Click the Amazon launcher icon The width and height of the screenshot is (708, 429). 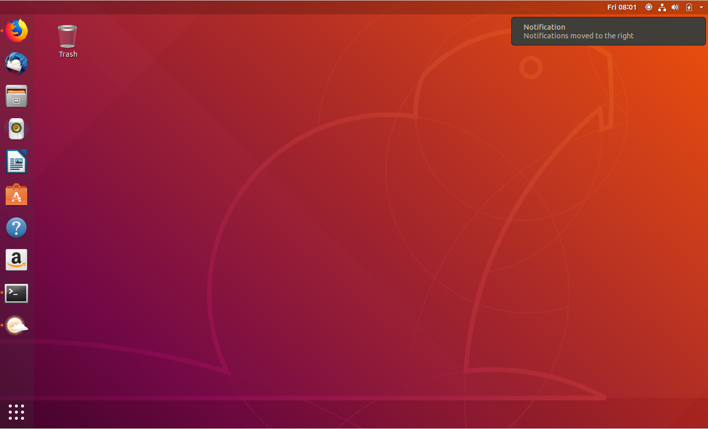(x=16, y=260)
